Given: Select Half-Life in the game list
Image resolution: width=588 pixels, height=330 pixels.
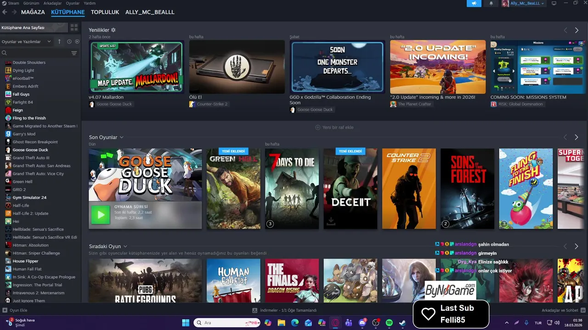Looking at the screenshot, I should click(x=21, y=205).
